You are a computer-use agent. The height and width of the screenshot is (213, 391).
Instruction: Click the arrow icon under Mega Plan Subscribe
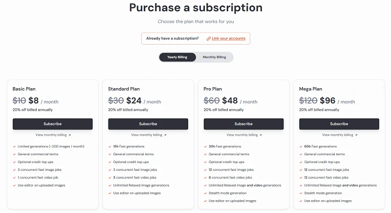click(x=356, y=135)
